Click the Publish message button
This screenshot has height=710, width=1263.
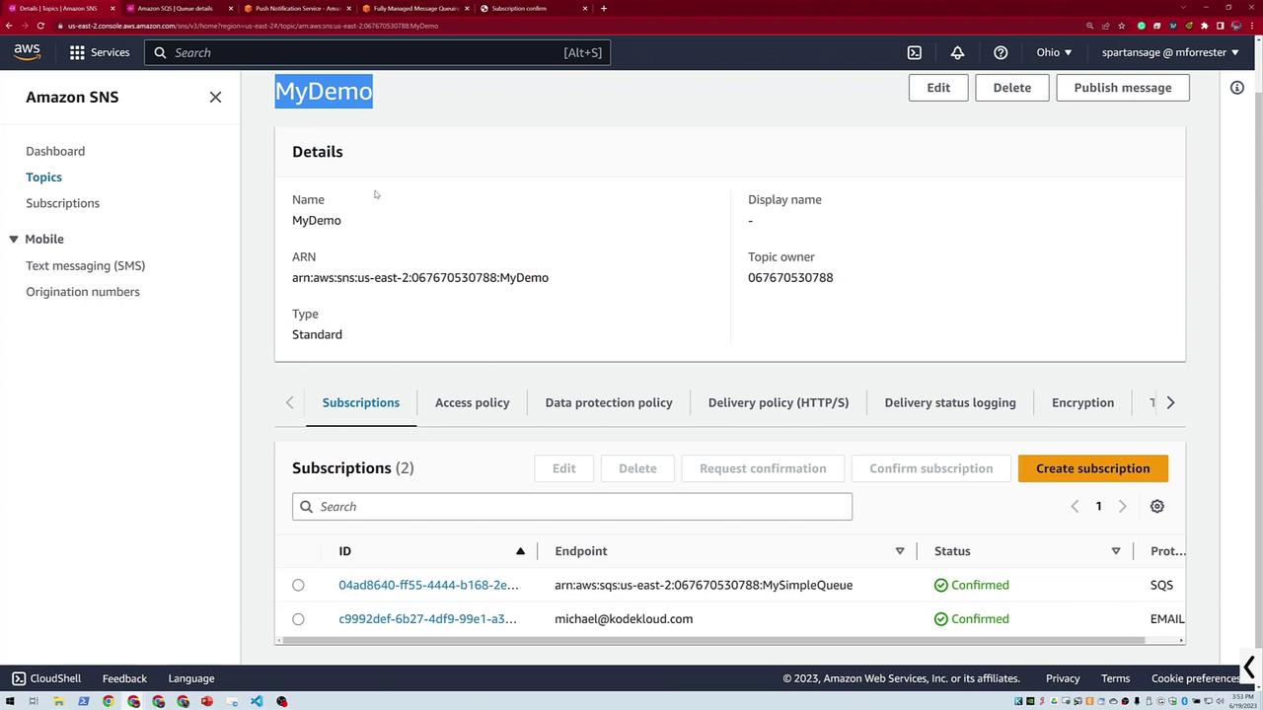pyautogui.click(x=1123, y=88)
